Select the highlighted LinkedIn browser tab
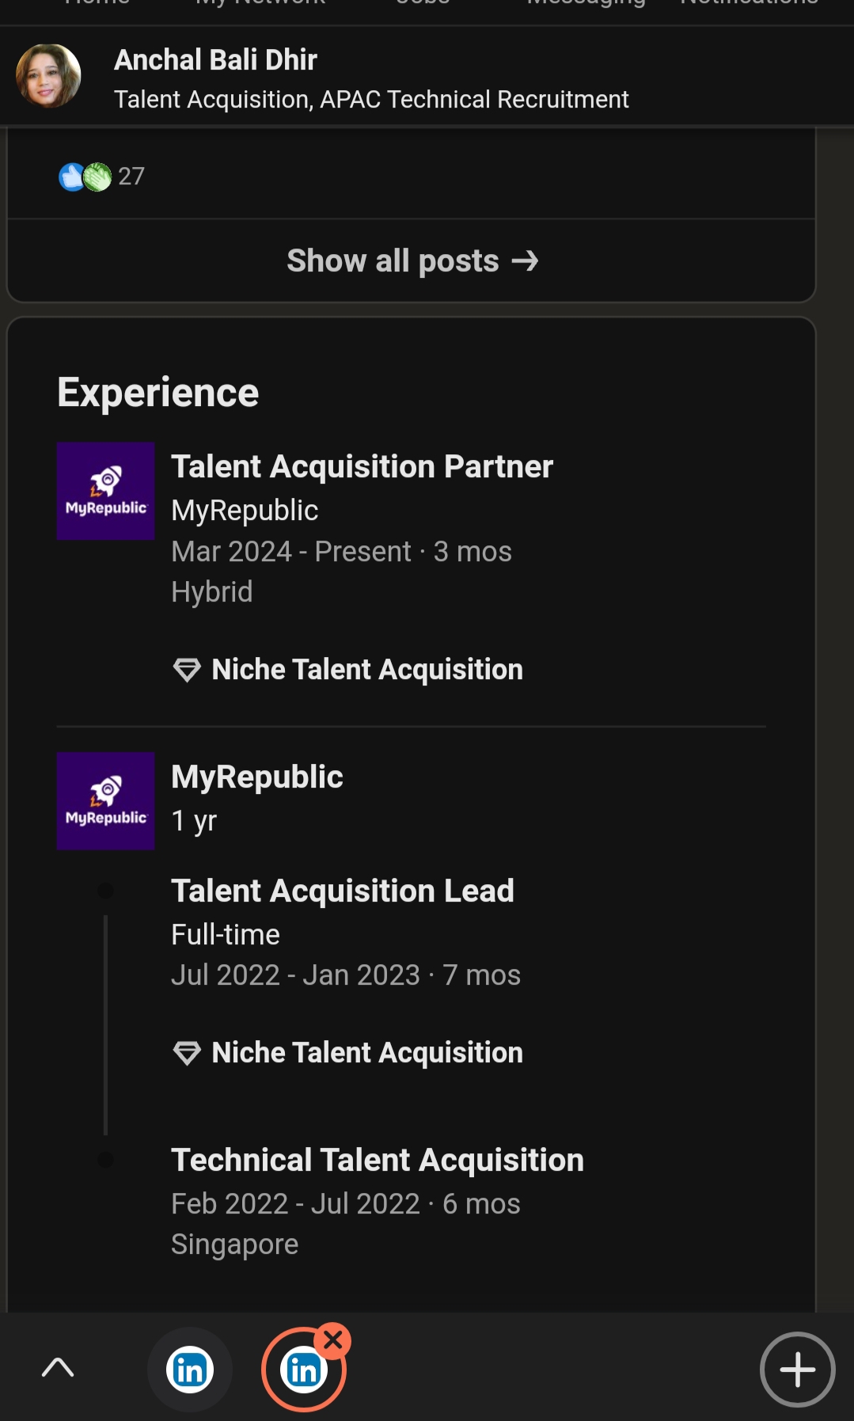Image resolution: width=854 pixels, height=1421 pixels. pyautogui.click(x=303, y=1370)
